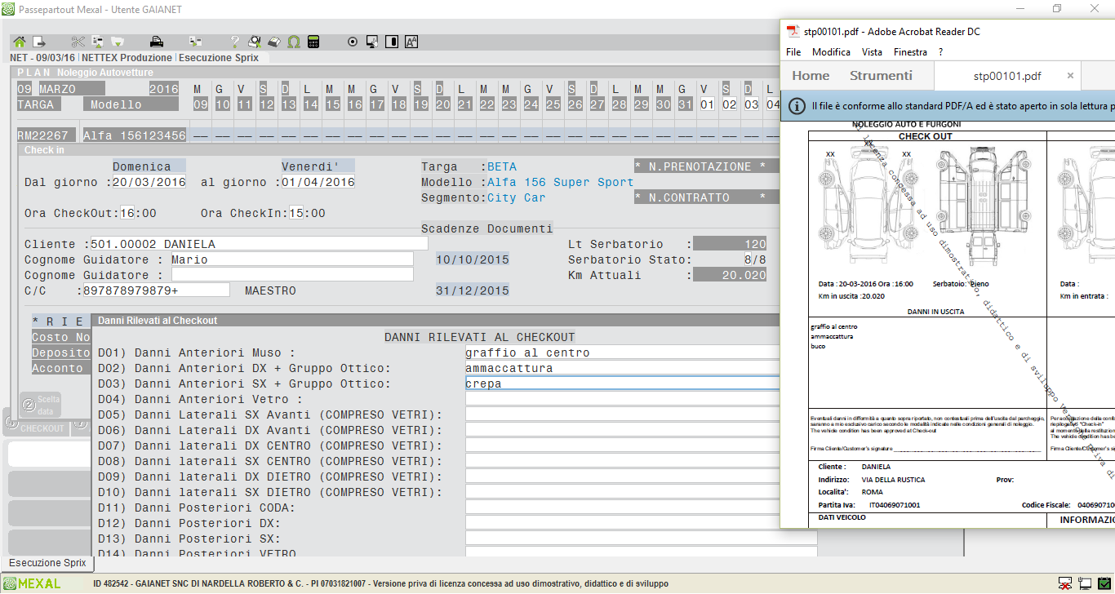Click the Dal giorno date 20/03/2016
1115x594 pixels.
coord(149,182)
